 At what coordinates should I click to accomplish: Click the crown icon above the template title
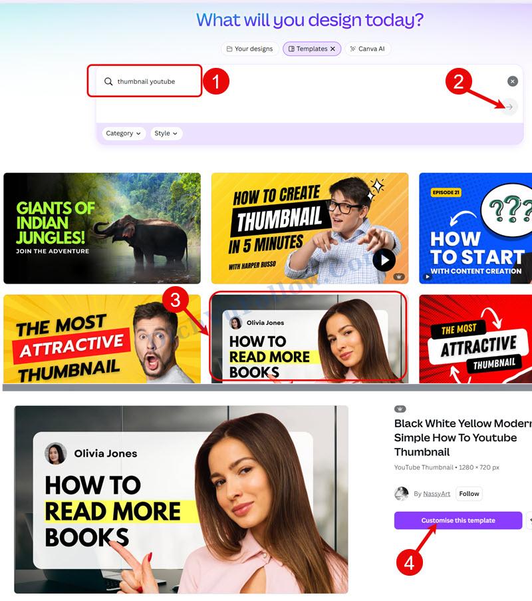(x=400, y=409)
